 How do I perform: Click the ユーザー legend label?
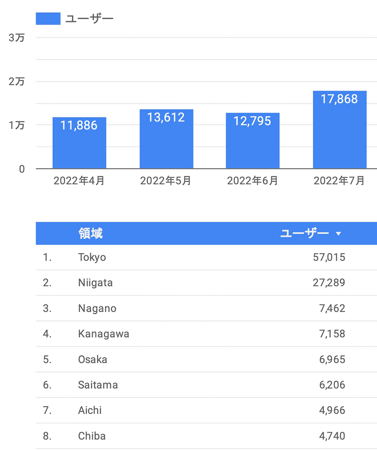(x=89, y=19)
